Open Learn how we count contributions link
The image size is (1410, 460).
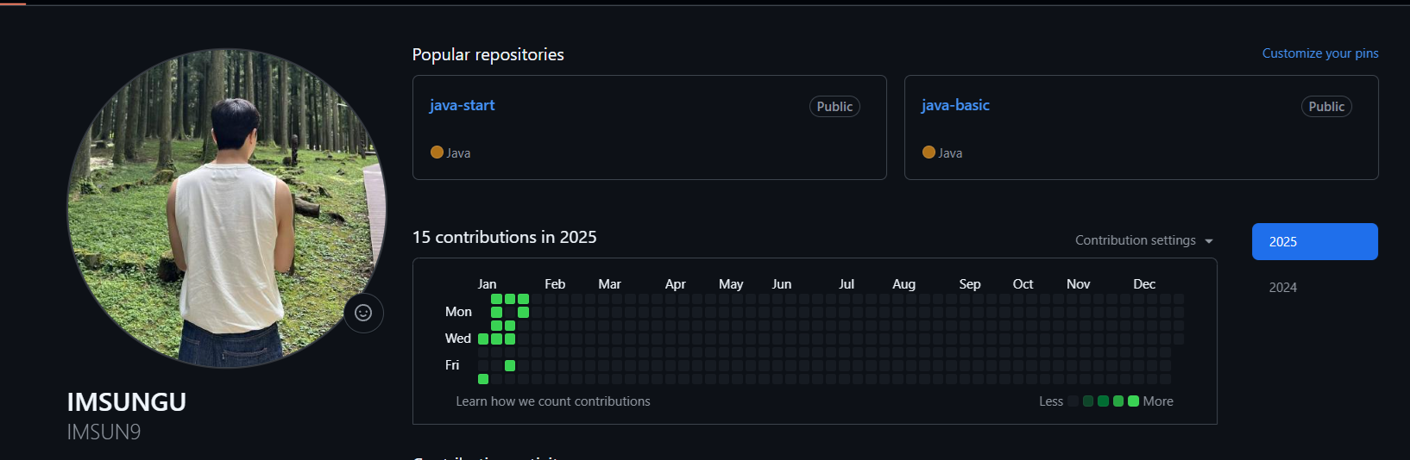point(553,401)
